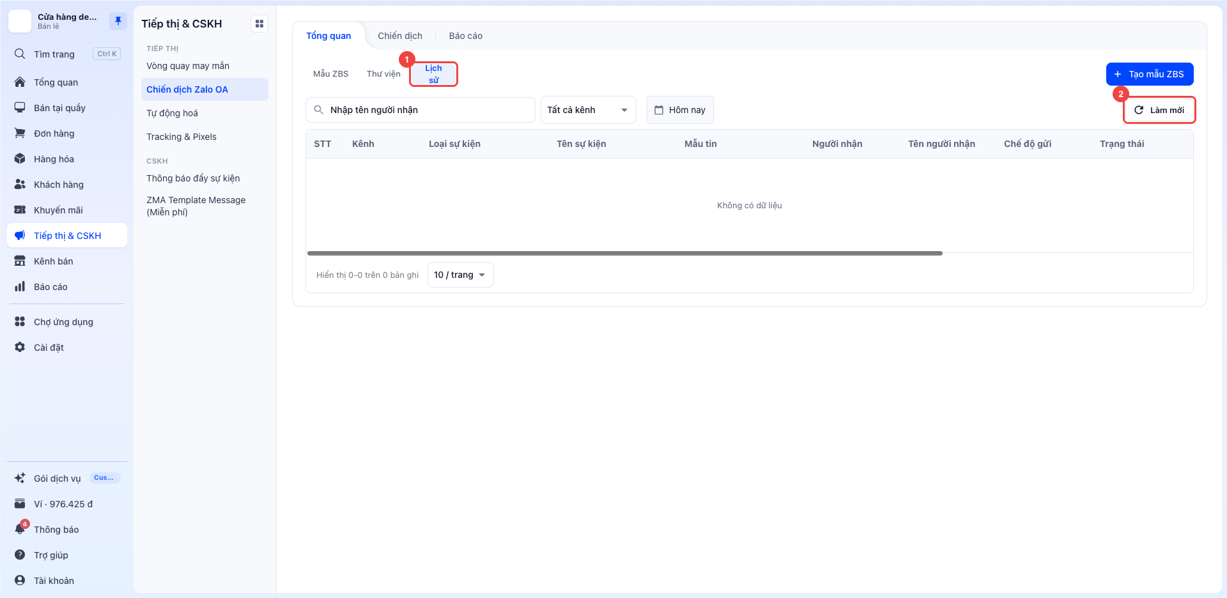This screenshot has height=598, width=1227.
Task: Click the table's horizontal scrollbar
Action: pos(625,254)
